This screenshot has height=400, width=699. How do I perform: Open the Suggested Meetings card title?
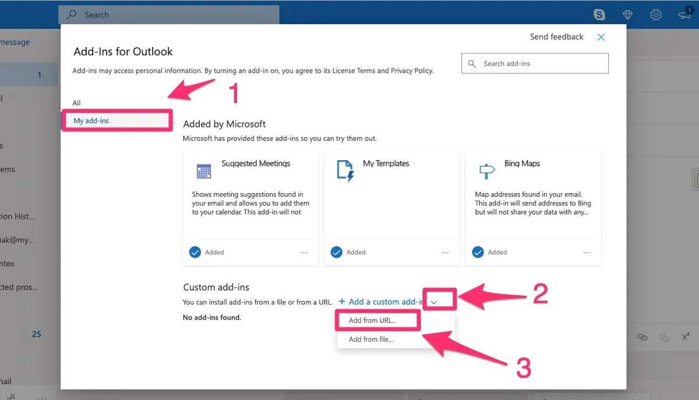256,164
